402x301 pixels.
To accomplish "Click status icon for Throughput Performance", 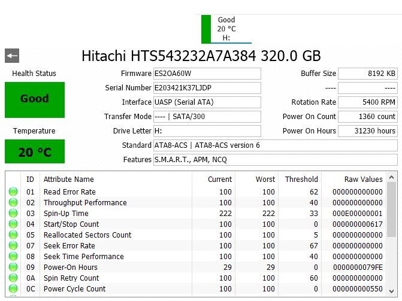I will pyautogui.click(x=13, y=202).
